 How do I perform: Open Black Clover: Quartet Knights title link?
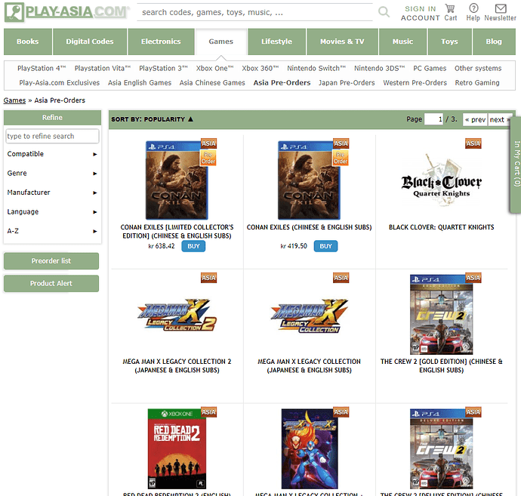[x=441, y=227]
